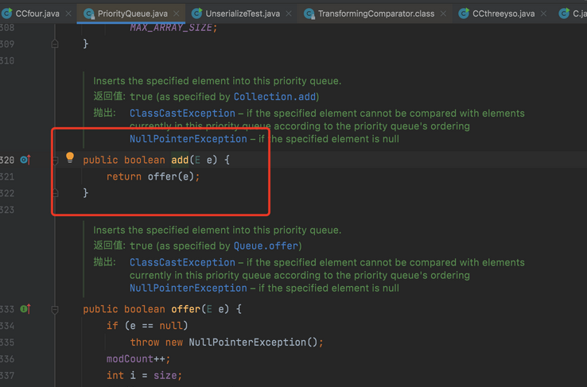Click the UnserializeTest.java file icon
The image size is (587, 387).
click(x=197, y=14)
